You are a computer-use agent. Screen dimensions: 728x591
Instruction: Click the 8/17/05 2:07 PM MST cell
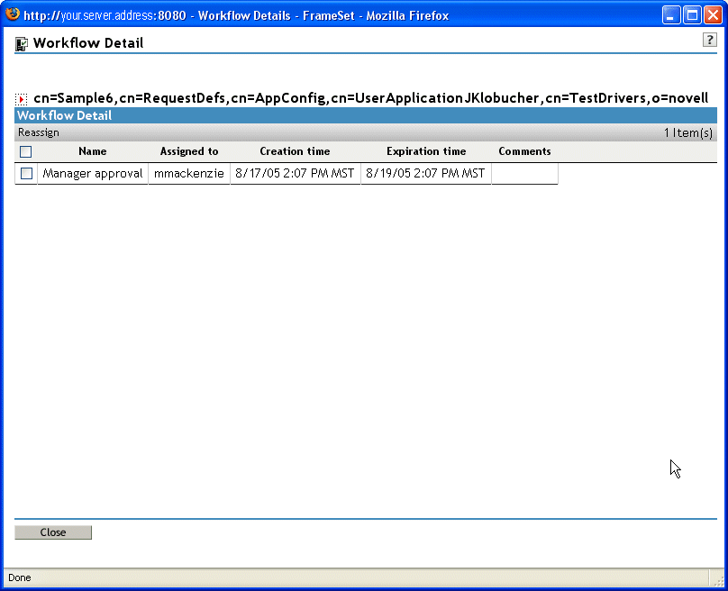tap(295, 174)
